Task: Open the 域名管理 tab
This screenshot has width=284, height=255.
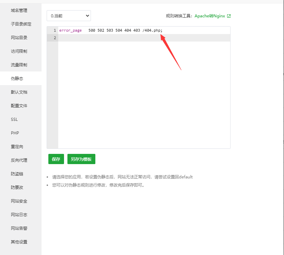Action: 19,11
